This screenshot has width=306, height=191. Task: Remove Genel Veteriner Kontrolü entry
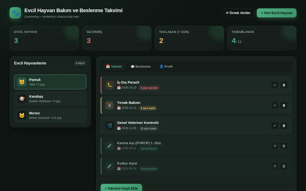[x=284, y=126]
